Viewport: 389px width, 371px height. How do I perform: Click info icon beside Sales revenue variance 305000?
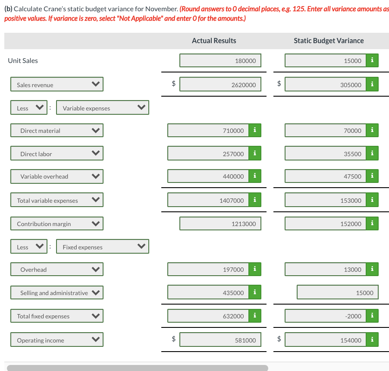pyautogui.click(x=372, y=85)
